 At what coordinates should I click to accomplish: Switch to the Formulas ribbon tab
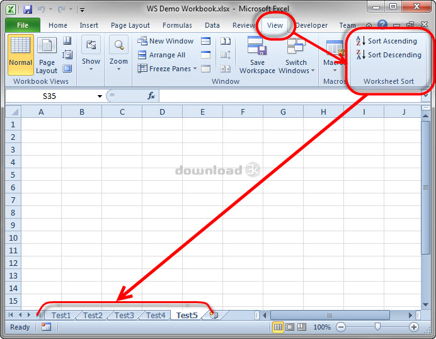tap(177, 25)
